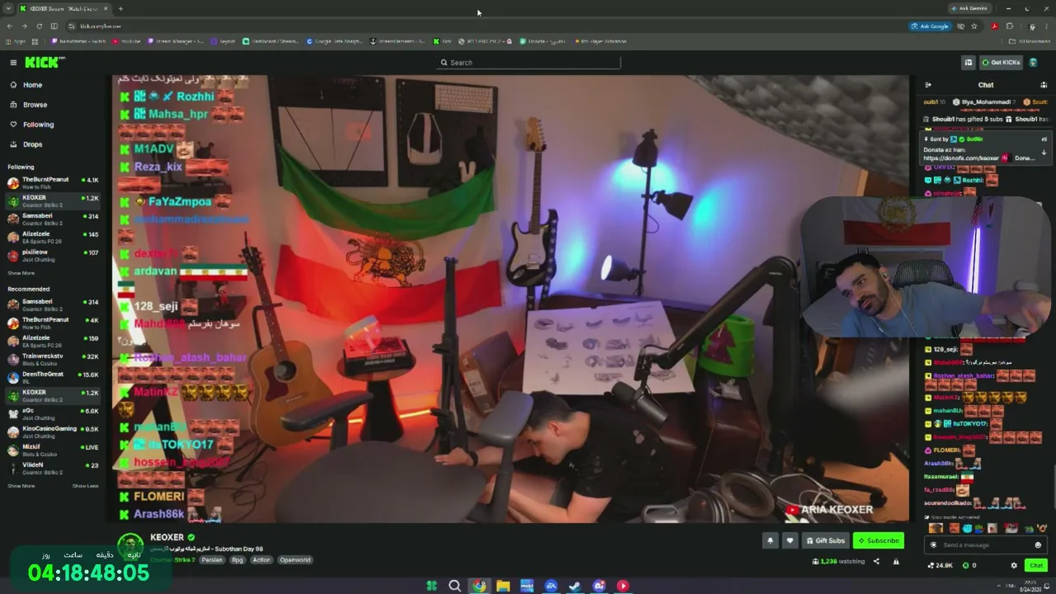Viewport: 1056px width, 594px height.
Task: Open Drops in the sidebar
Action: pos(32,144)
